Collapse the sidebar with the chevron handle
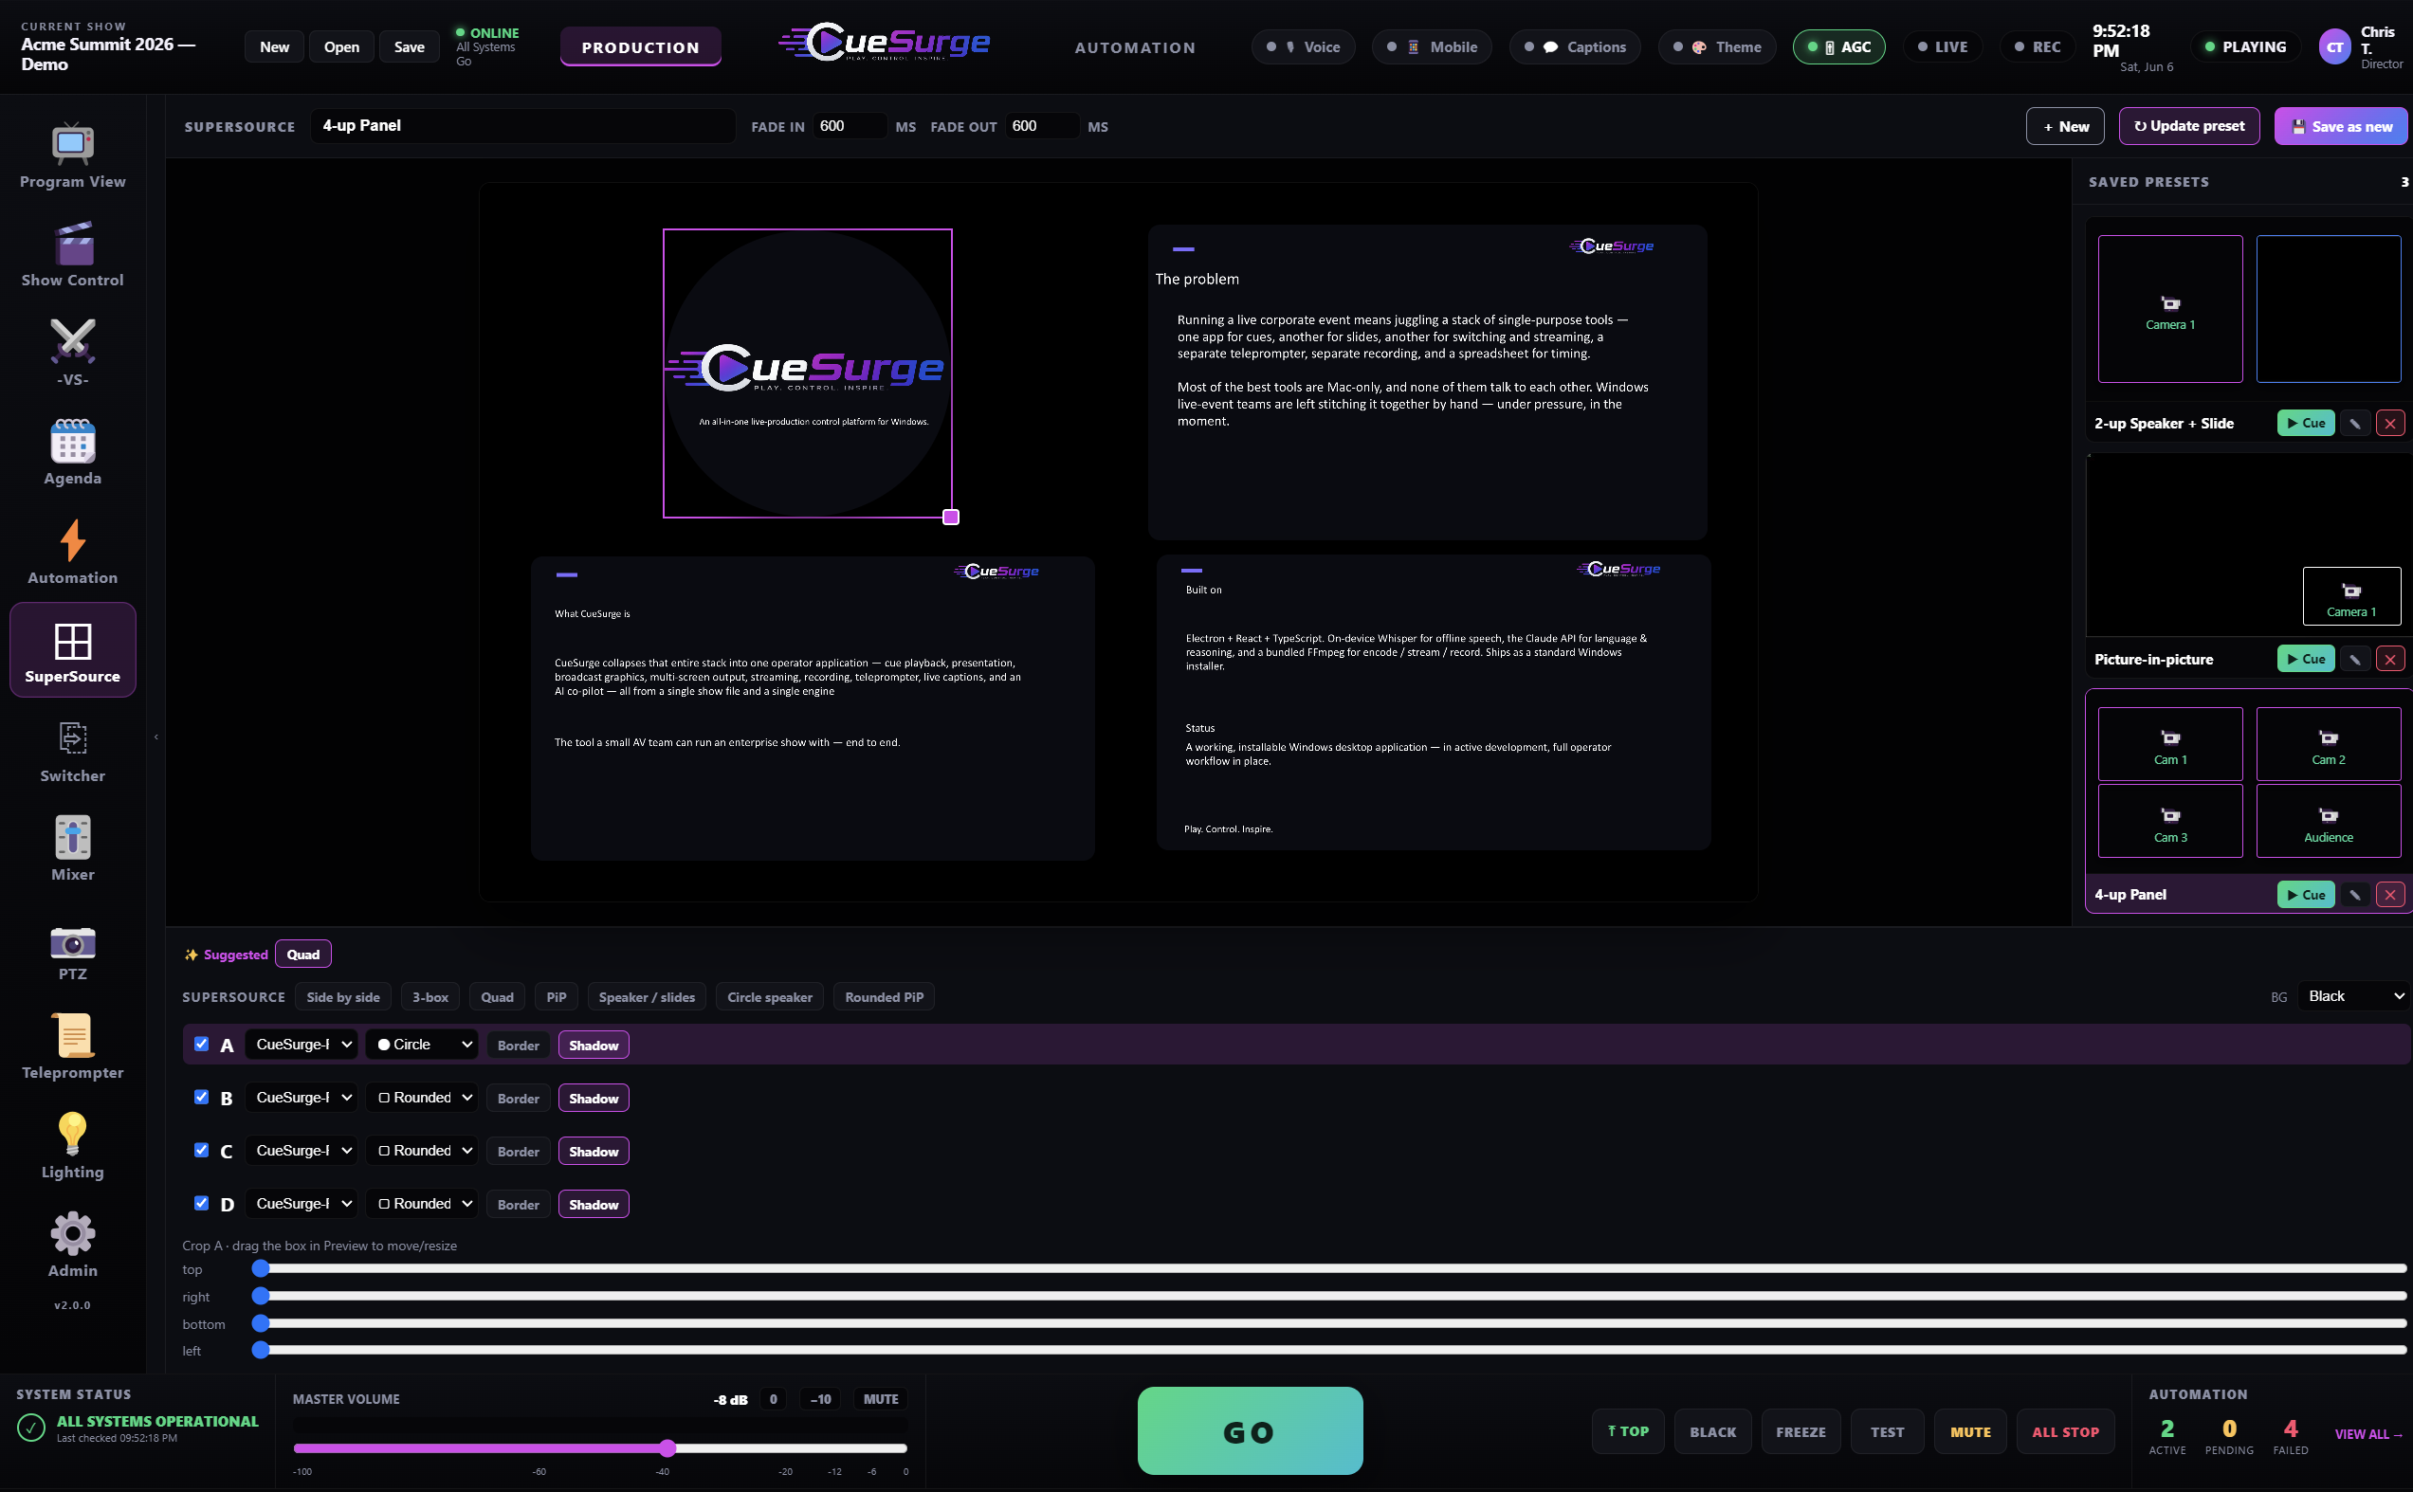2413x1492 pixels. pos(155,737)
